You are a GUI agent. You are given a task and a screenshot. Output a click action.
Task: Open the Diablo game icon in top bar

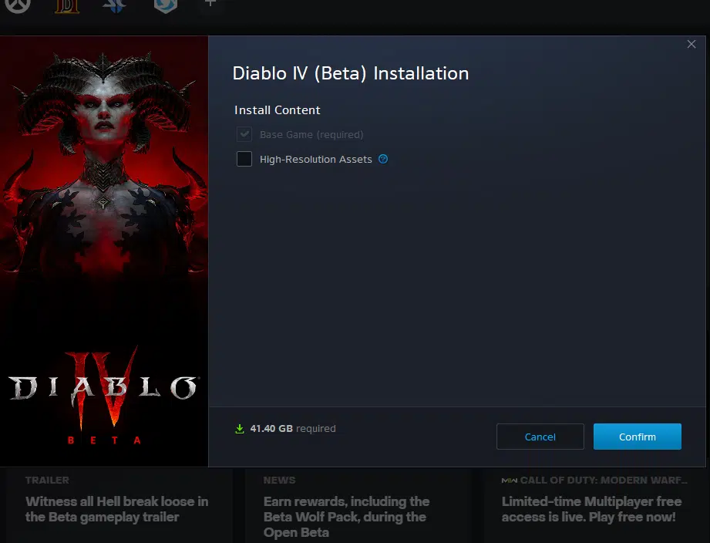click(67, 5)
